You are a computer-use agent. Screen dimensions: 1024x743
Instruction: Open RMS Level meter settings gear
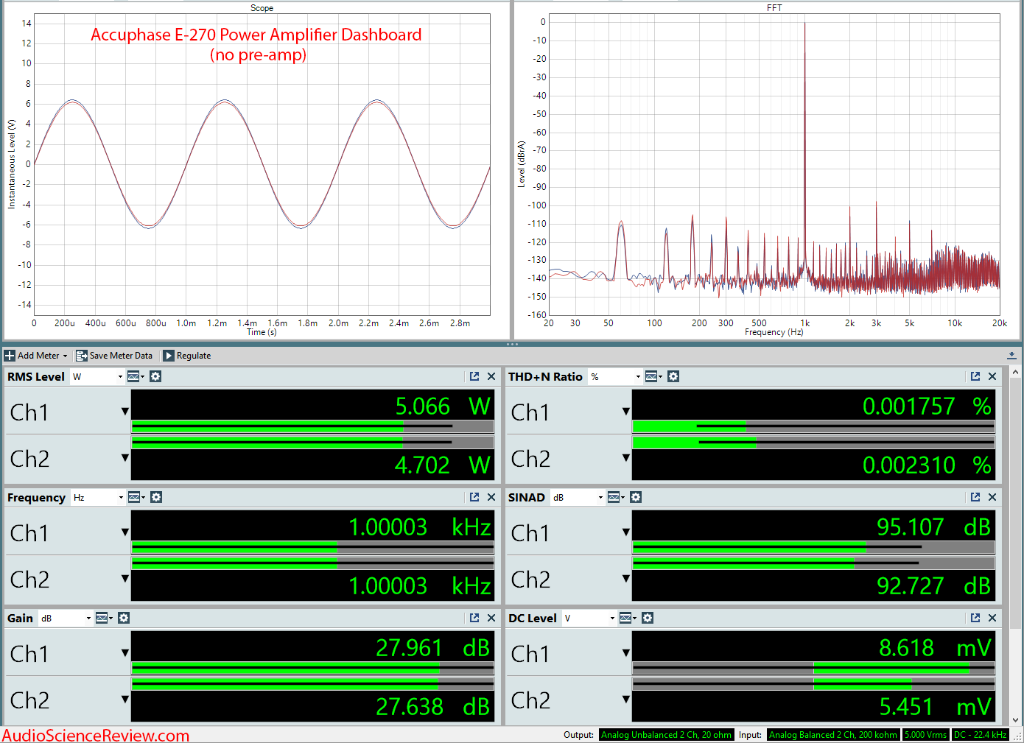click(155, 376)
